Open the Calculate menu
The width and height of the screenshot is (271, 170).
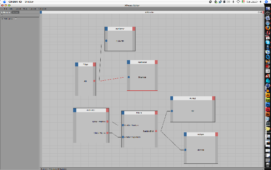click(43, 9)
